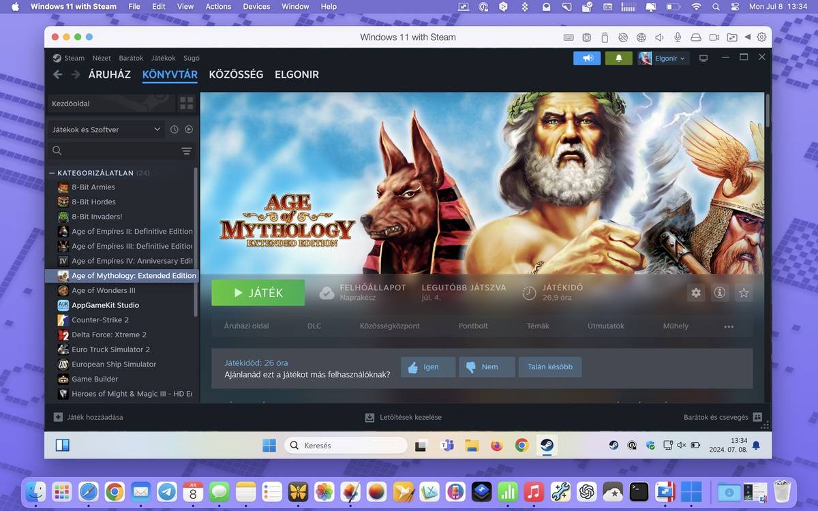The image size is (818, 511).
Task: Open the macOS Devices menu
Action: coord(256,6)
